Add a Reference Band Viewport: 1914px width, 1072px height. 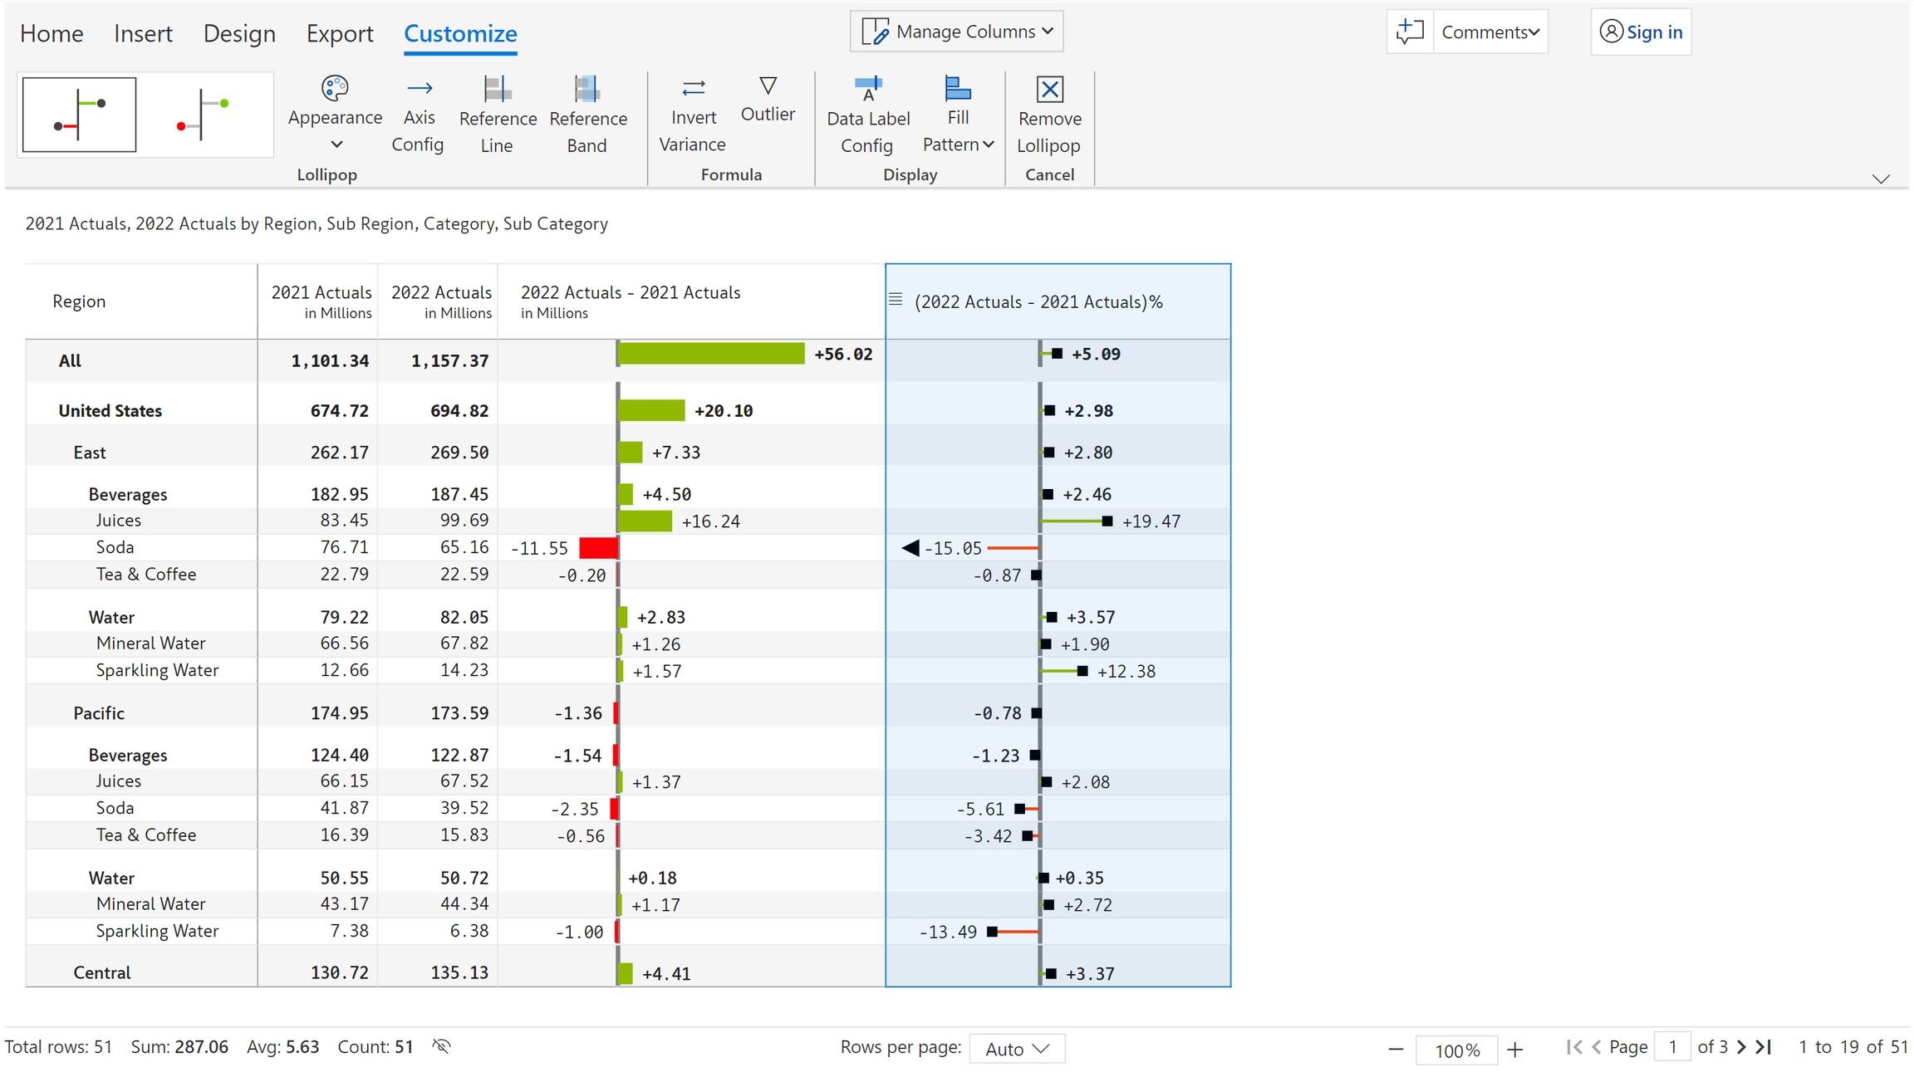click(587, 115)
